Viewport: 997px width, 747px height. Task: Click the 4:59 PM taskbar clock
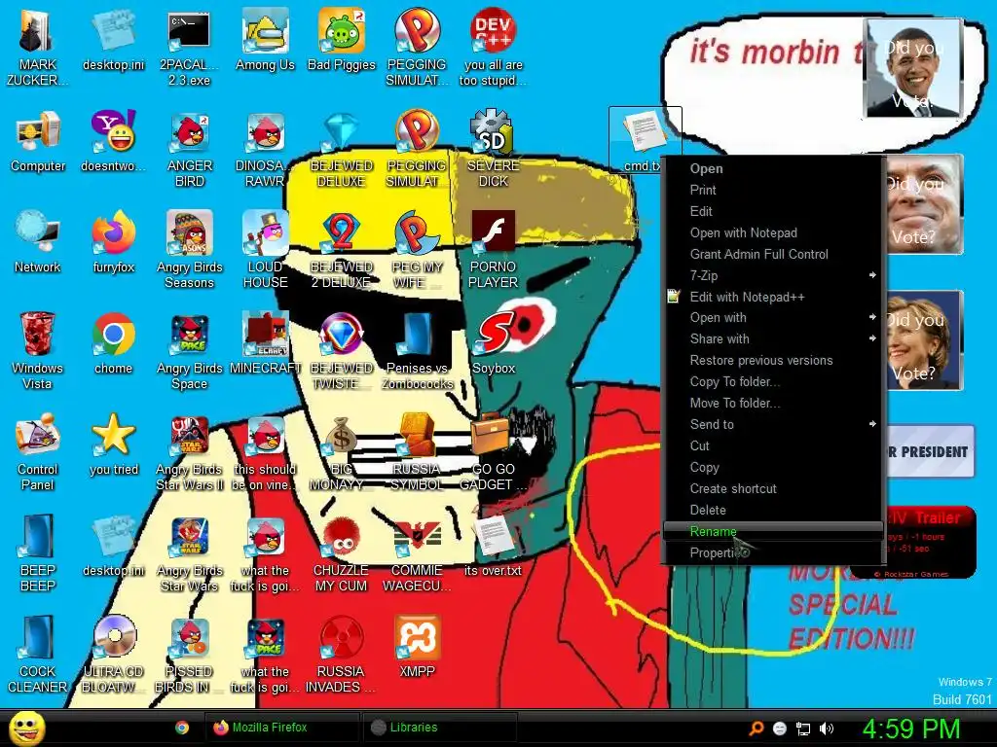point(911,729)
